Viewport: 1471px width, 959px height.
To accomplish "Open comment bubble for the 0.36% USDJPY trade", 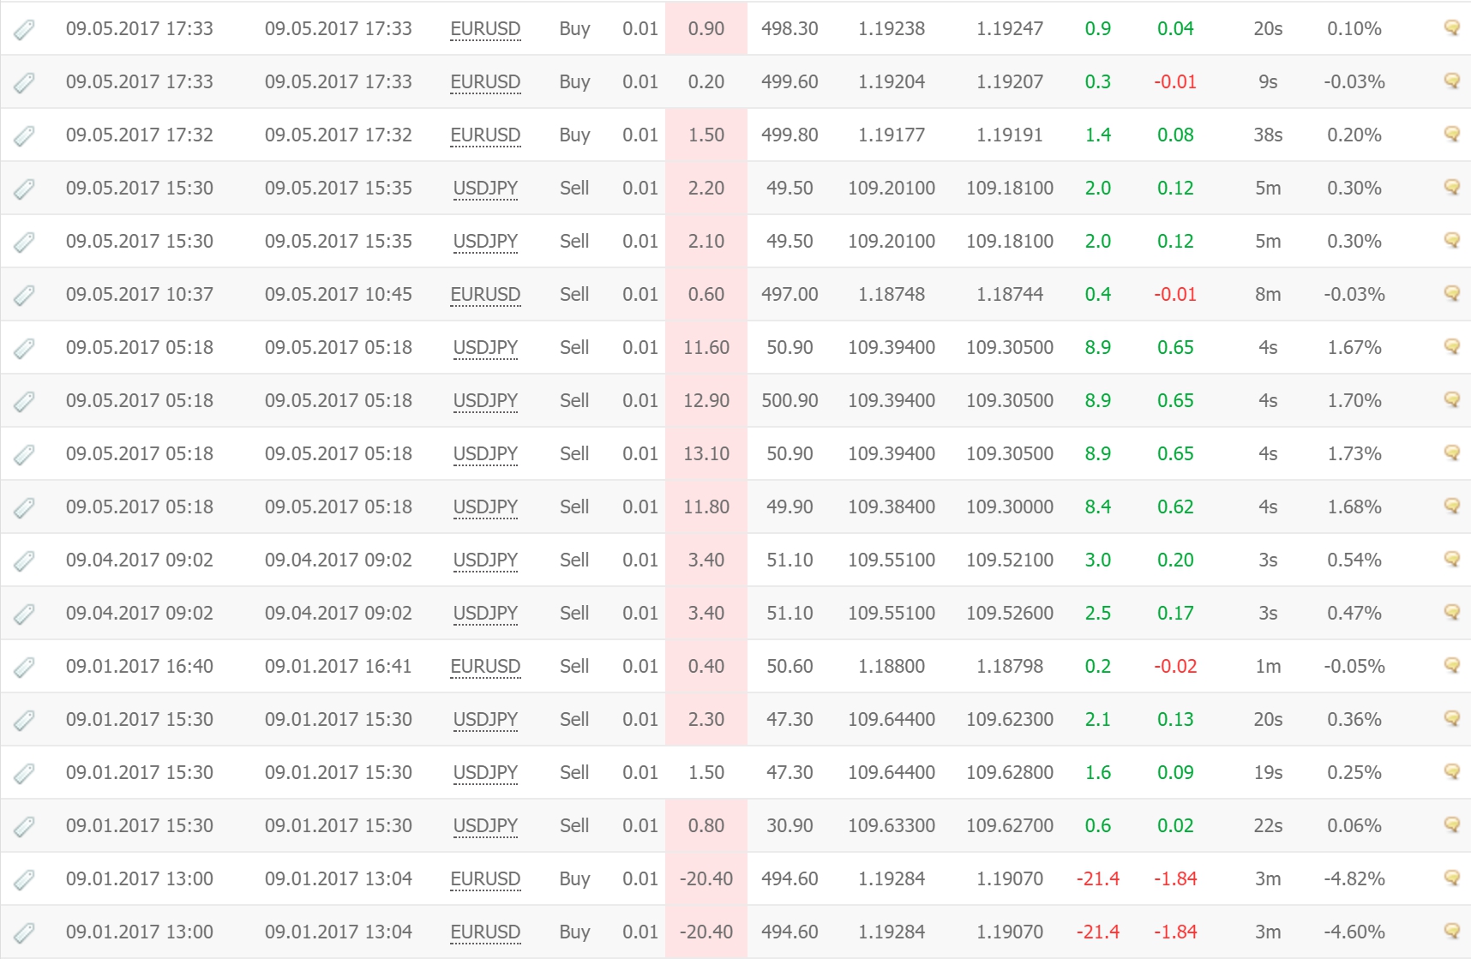I will pos(1451,718).
